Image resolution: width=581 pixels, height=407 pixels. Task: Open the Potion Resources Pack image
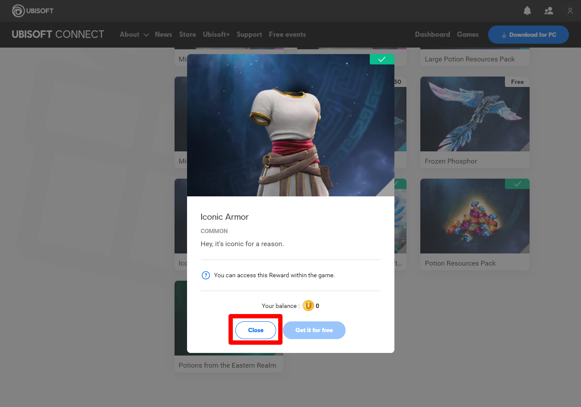pos(475,216)
